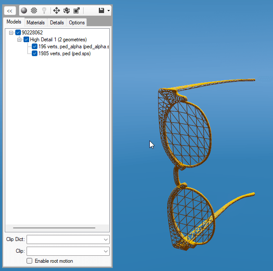Image resolution: width=273 pixels, height=271 pixels.
Task: Click the tree horizontal scrollbar
Action: pyautogui.click(x=54, y=228)
